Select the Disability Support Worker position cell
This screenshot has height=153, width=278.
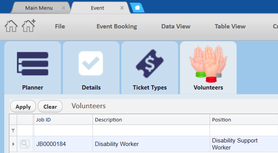pos(244,144)
